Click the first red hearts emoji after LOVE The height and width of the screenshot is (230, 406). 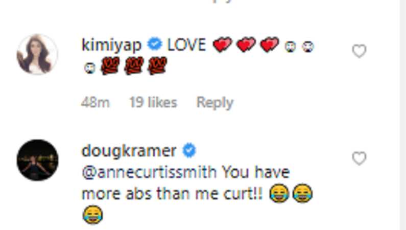223,44
